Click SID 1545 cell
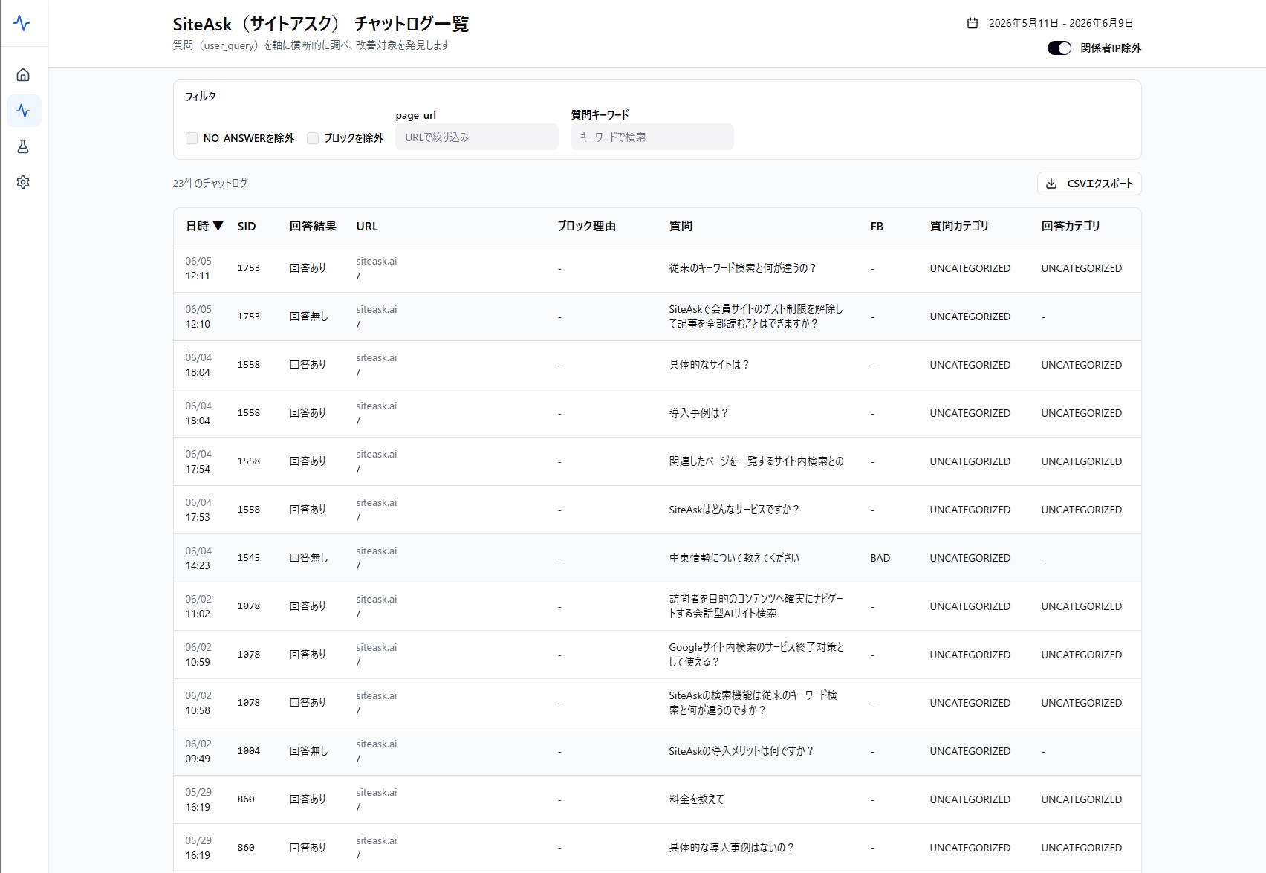 click(249, 558)
